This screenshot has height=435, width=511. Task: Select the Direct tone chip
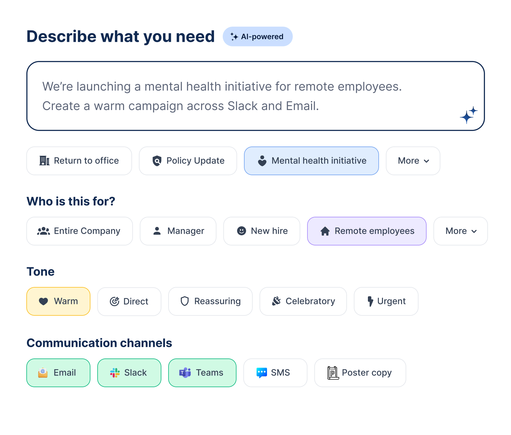click(129, 301)
